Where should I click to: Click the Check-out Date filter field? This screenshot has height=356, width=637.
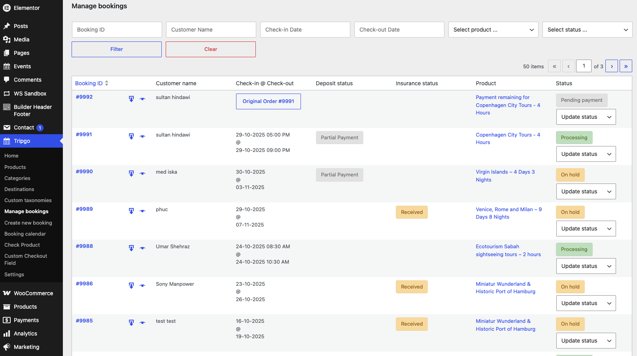(x=399, y=30)
